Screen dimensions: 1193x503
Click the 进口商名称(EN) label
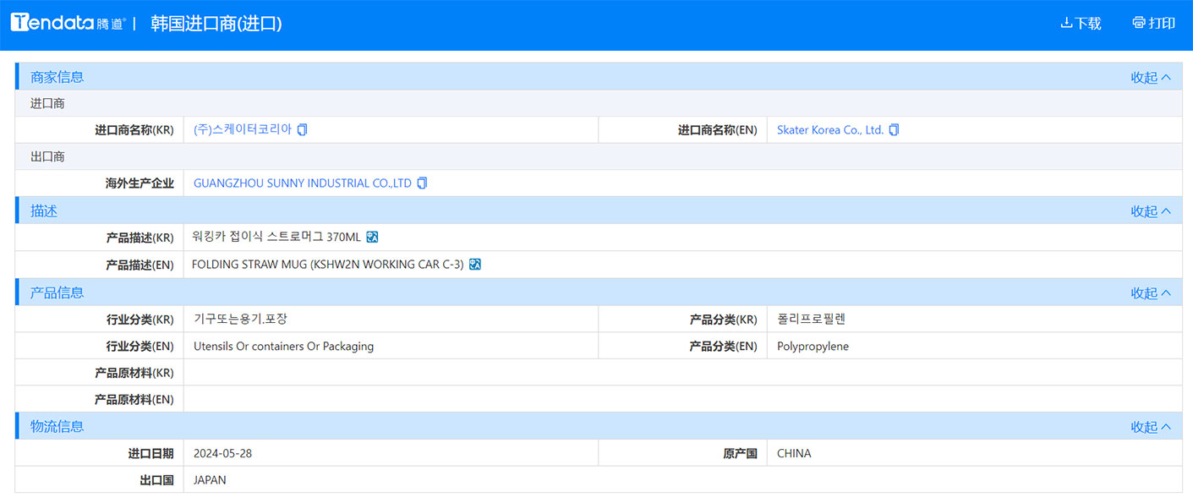(x=718, y=130)
